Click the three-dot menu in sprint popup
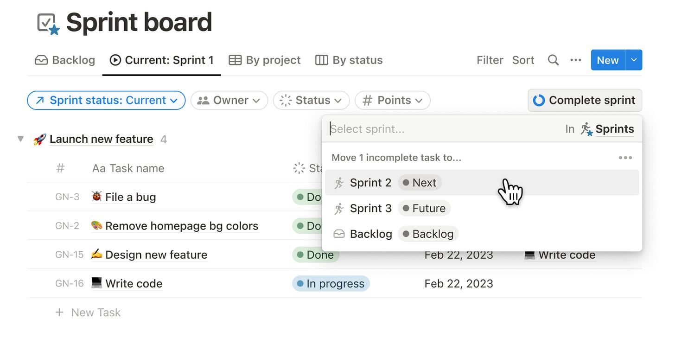Screen dimensions: 675x338 (x=625, y=158)
